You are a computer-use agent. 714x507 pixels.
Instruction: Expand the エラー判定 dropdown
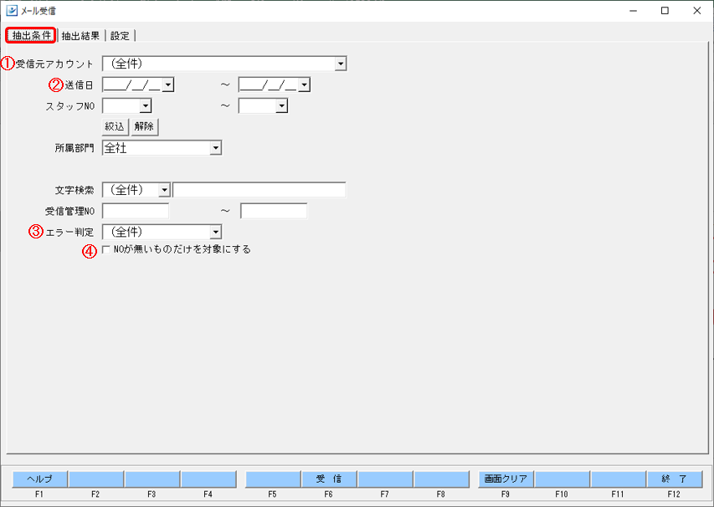(216, 232)
